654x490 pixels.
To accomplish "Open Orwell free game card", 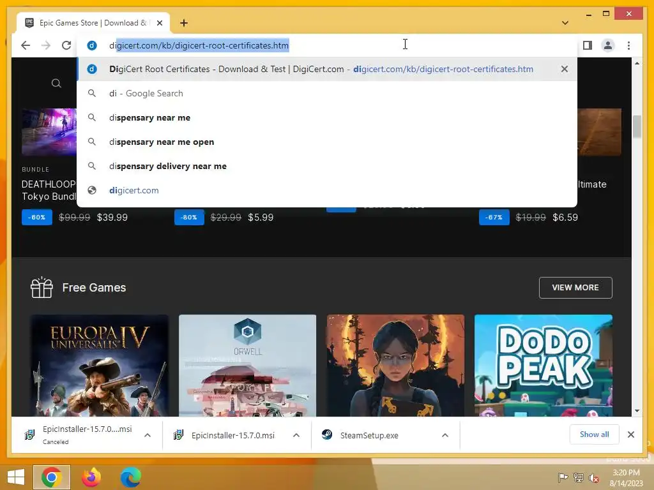I will [247, 366].
